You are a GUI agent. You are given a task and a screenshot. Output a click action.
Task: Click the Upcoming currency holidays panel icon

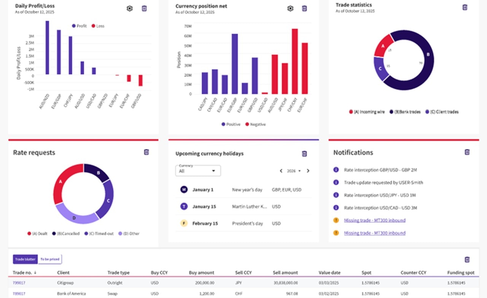point(304,154)
